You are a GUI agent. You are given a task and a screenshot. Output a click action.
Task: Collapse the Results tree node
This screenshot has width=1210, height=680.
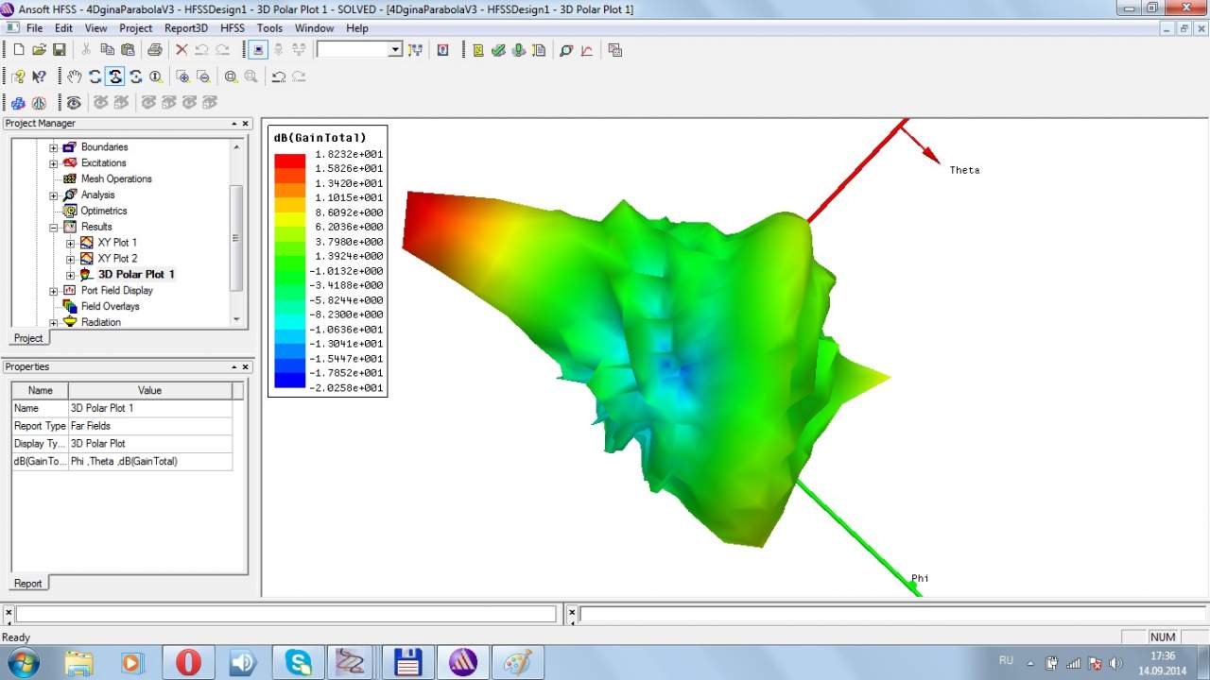tap(54, 227)
